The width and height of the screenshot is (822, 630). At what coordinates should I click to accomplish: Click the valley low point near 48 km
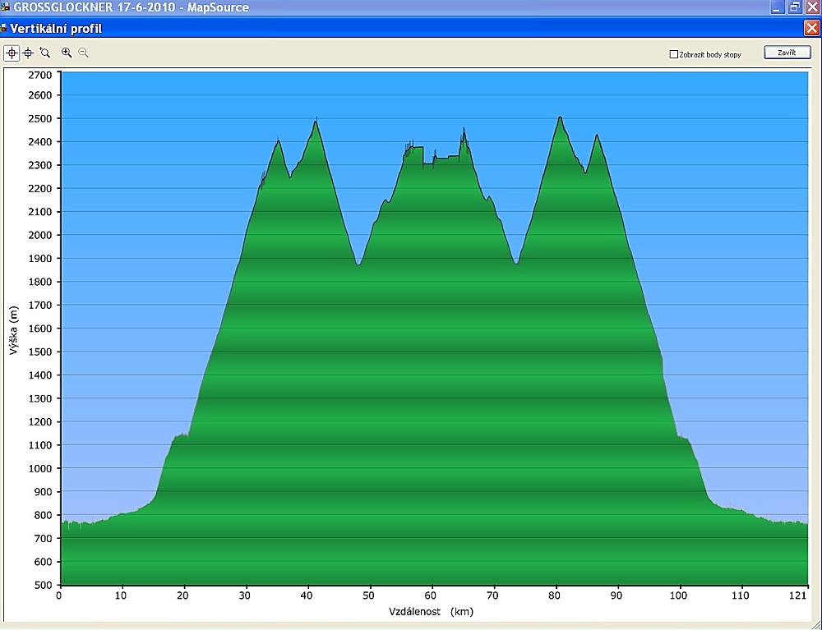pyautogui.click(x=358, y=264)
